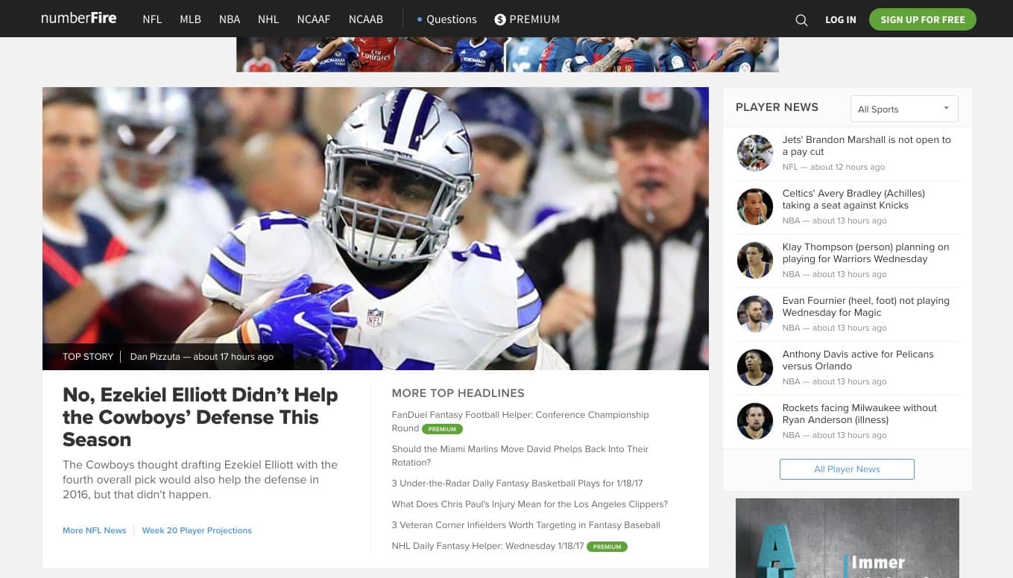
Task: Open the NHL menu
Action: (268, 19)
